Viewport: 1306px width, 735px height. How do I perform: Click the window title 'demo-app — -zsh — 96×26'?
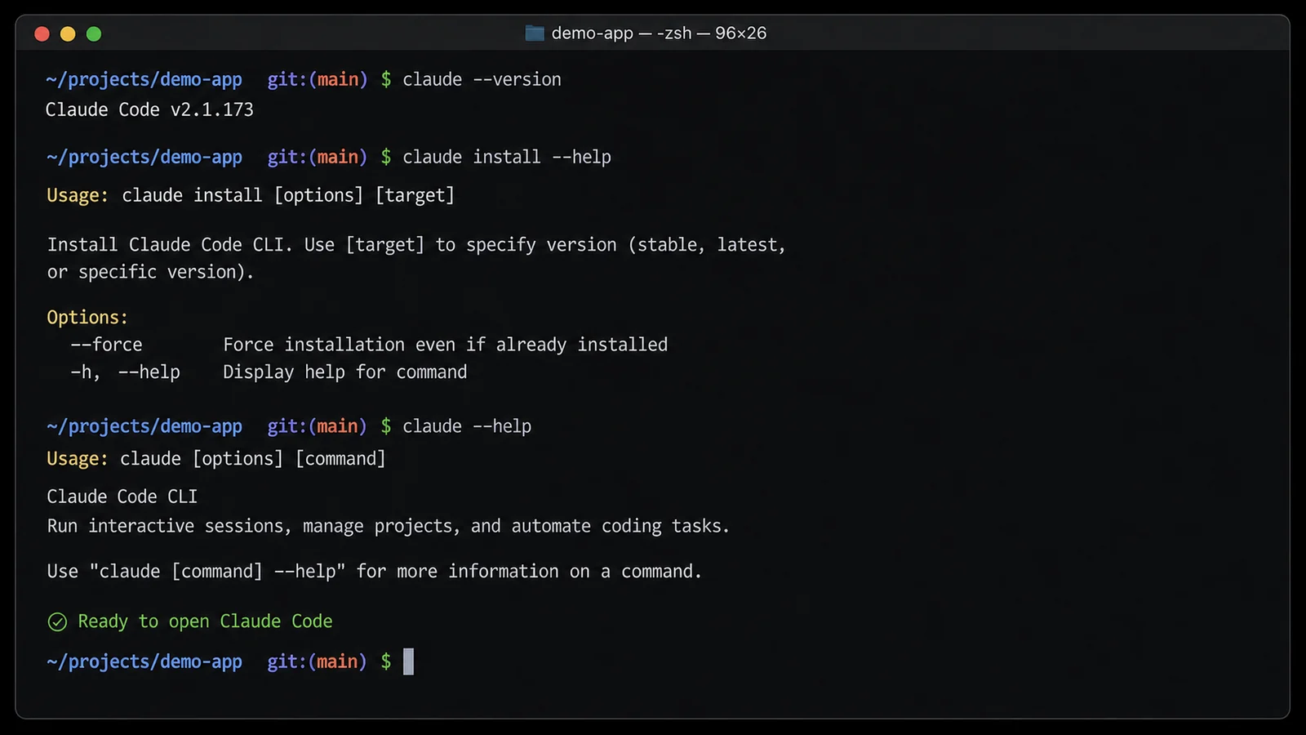pyautogui.click(x=659, y=33)
